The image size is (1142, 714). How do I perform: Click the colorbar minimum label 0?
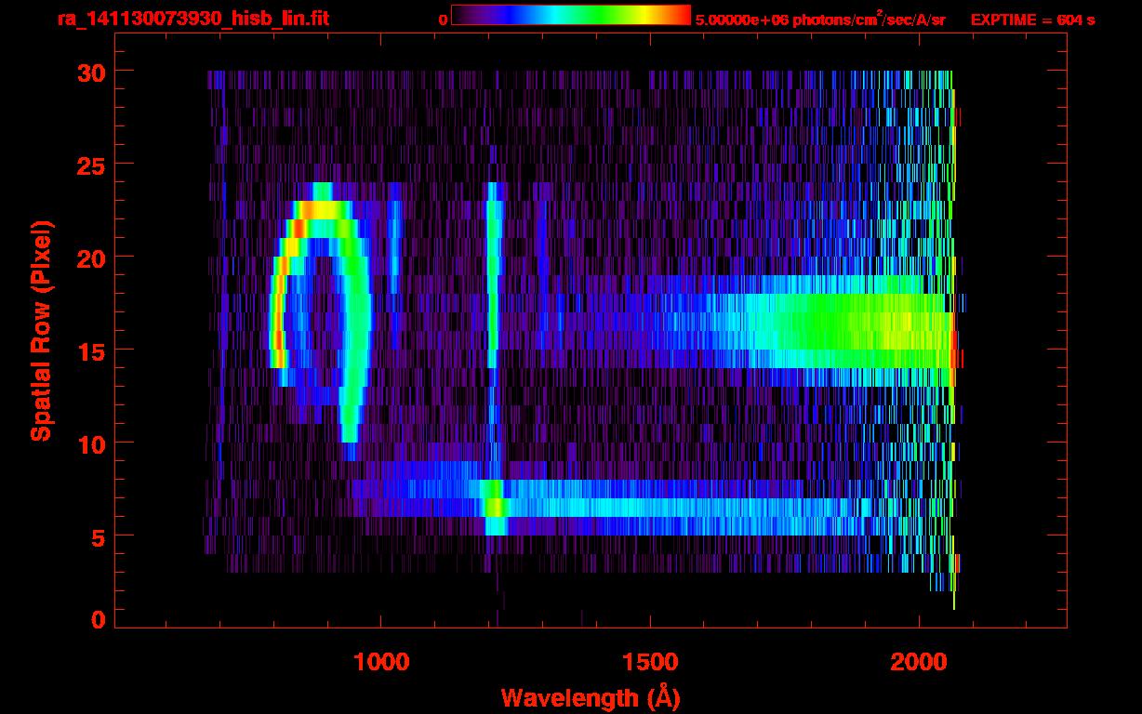point(443,20)
